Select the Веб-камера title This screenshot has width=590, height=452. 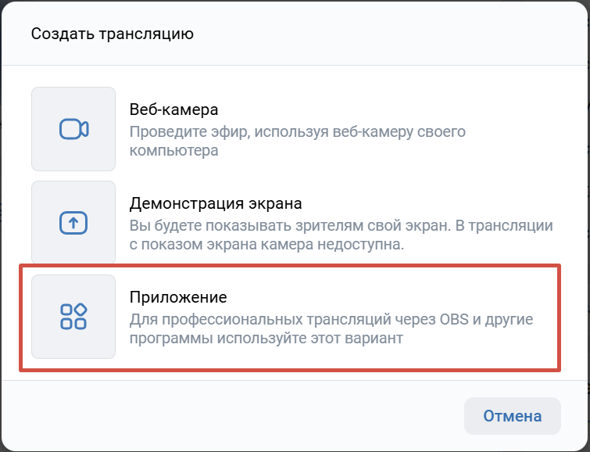173,109
